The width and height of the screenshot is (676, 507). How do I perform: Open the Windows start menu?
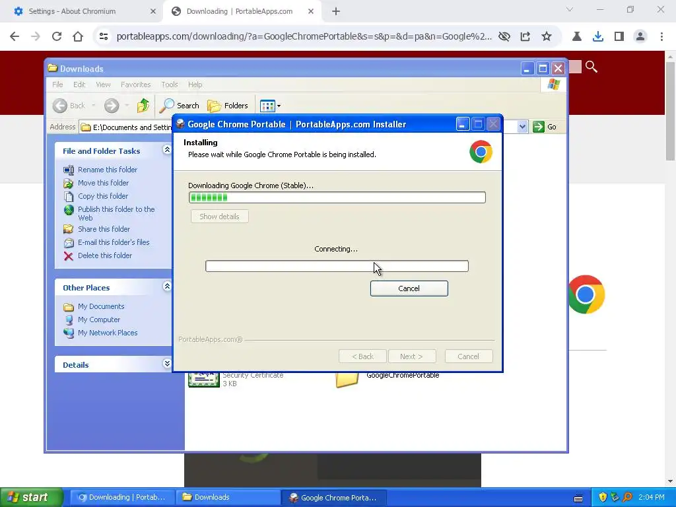(30, 497)
